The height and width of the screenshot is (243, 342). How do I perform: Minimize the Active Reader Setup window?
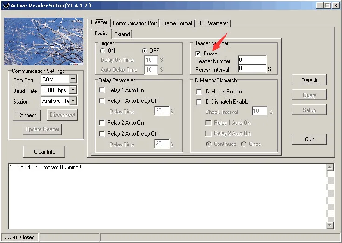click(x=320, y=6)
